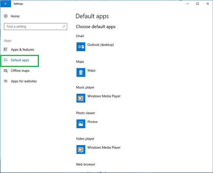Go to Home settings page
The width and height of the screenshot is (213, 173).
(x=15, y=16)
